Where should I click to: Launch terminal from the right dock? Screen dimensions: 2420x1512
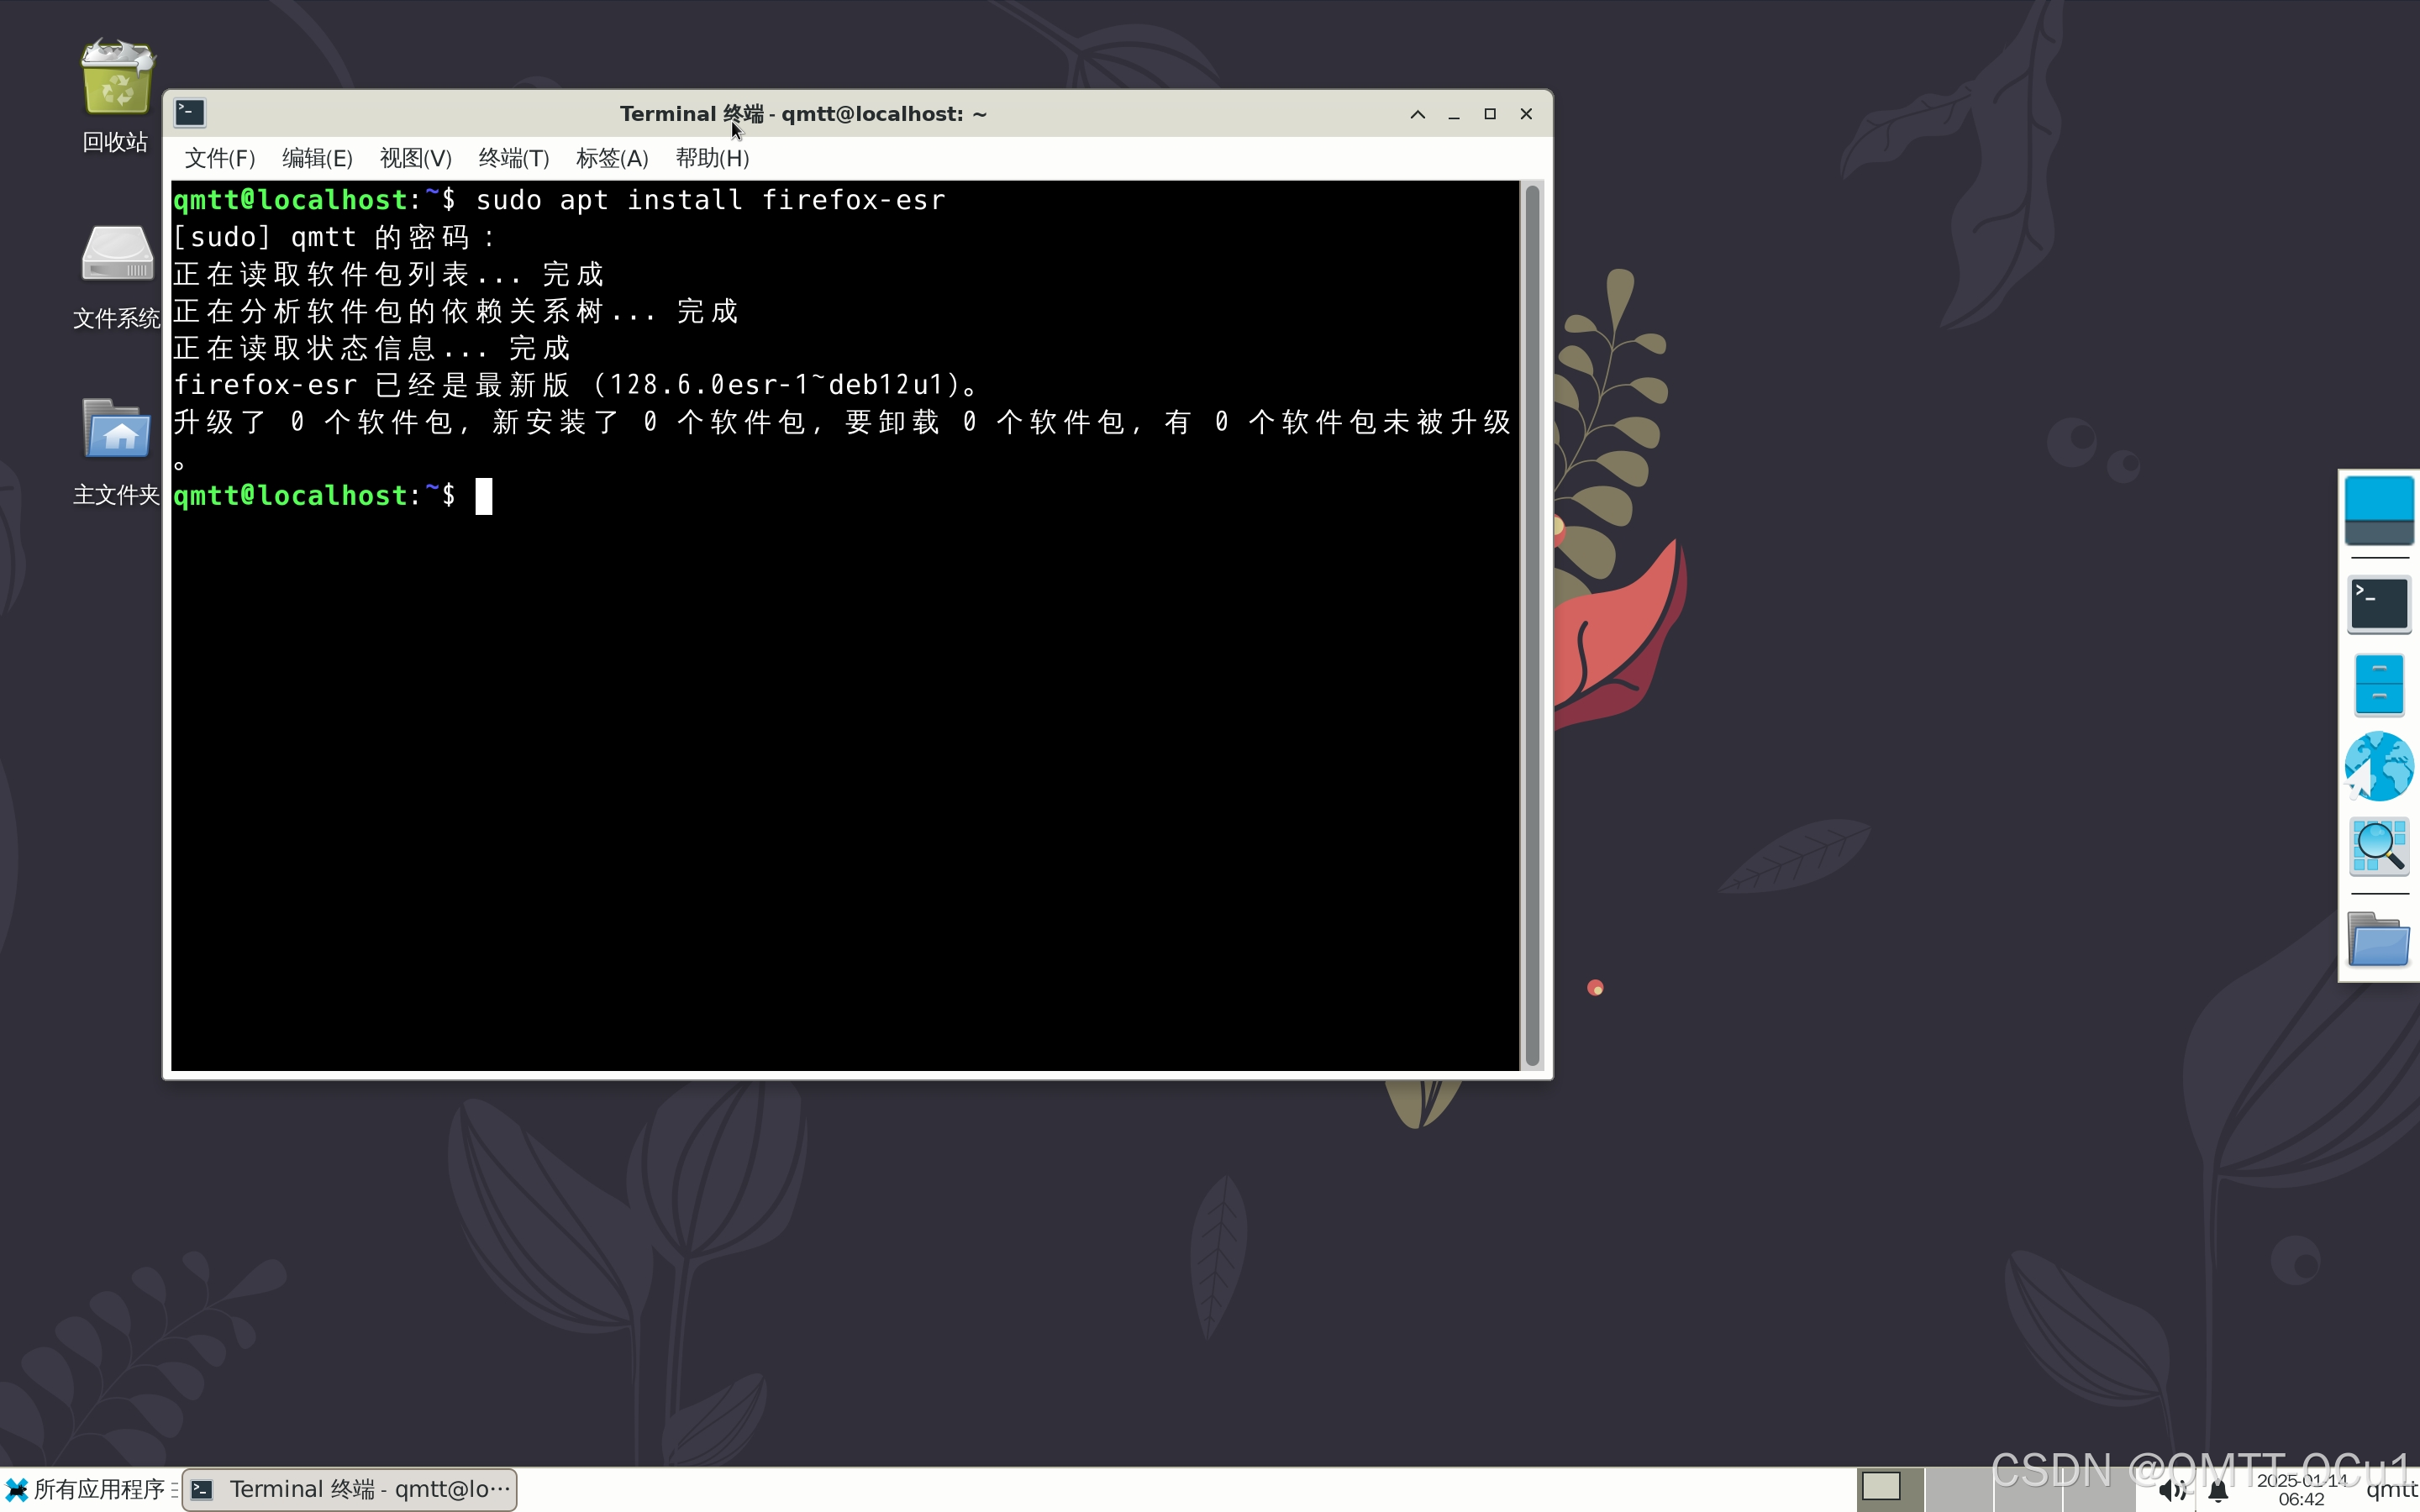(x=2378, y=605)
